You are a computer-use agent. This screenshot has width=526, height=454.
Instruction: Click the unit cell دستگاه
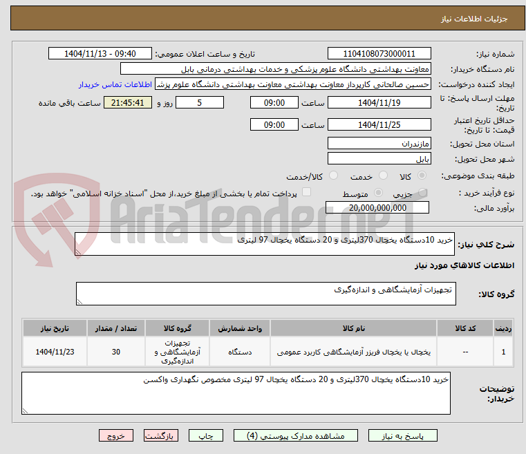click(240, 352)
